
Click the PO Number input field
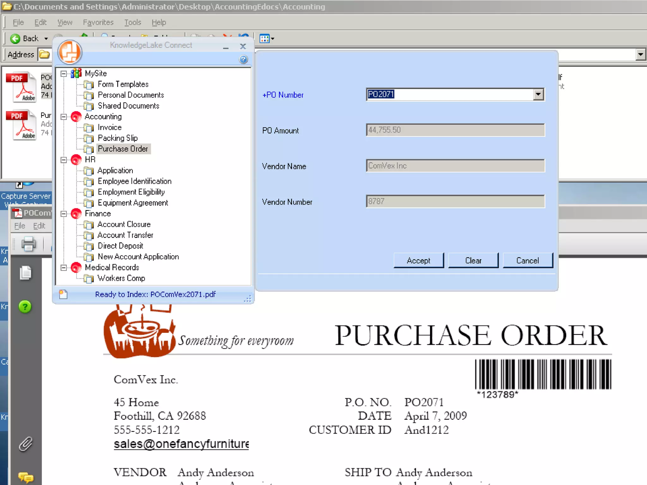pyautogui.click(x=449, y=94)
